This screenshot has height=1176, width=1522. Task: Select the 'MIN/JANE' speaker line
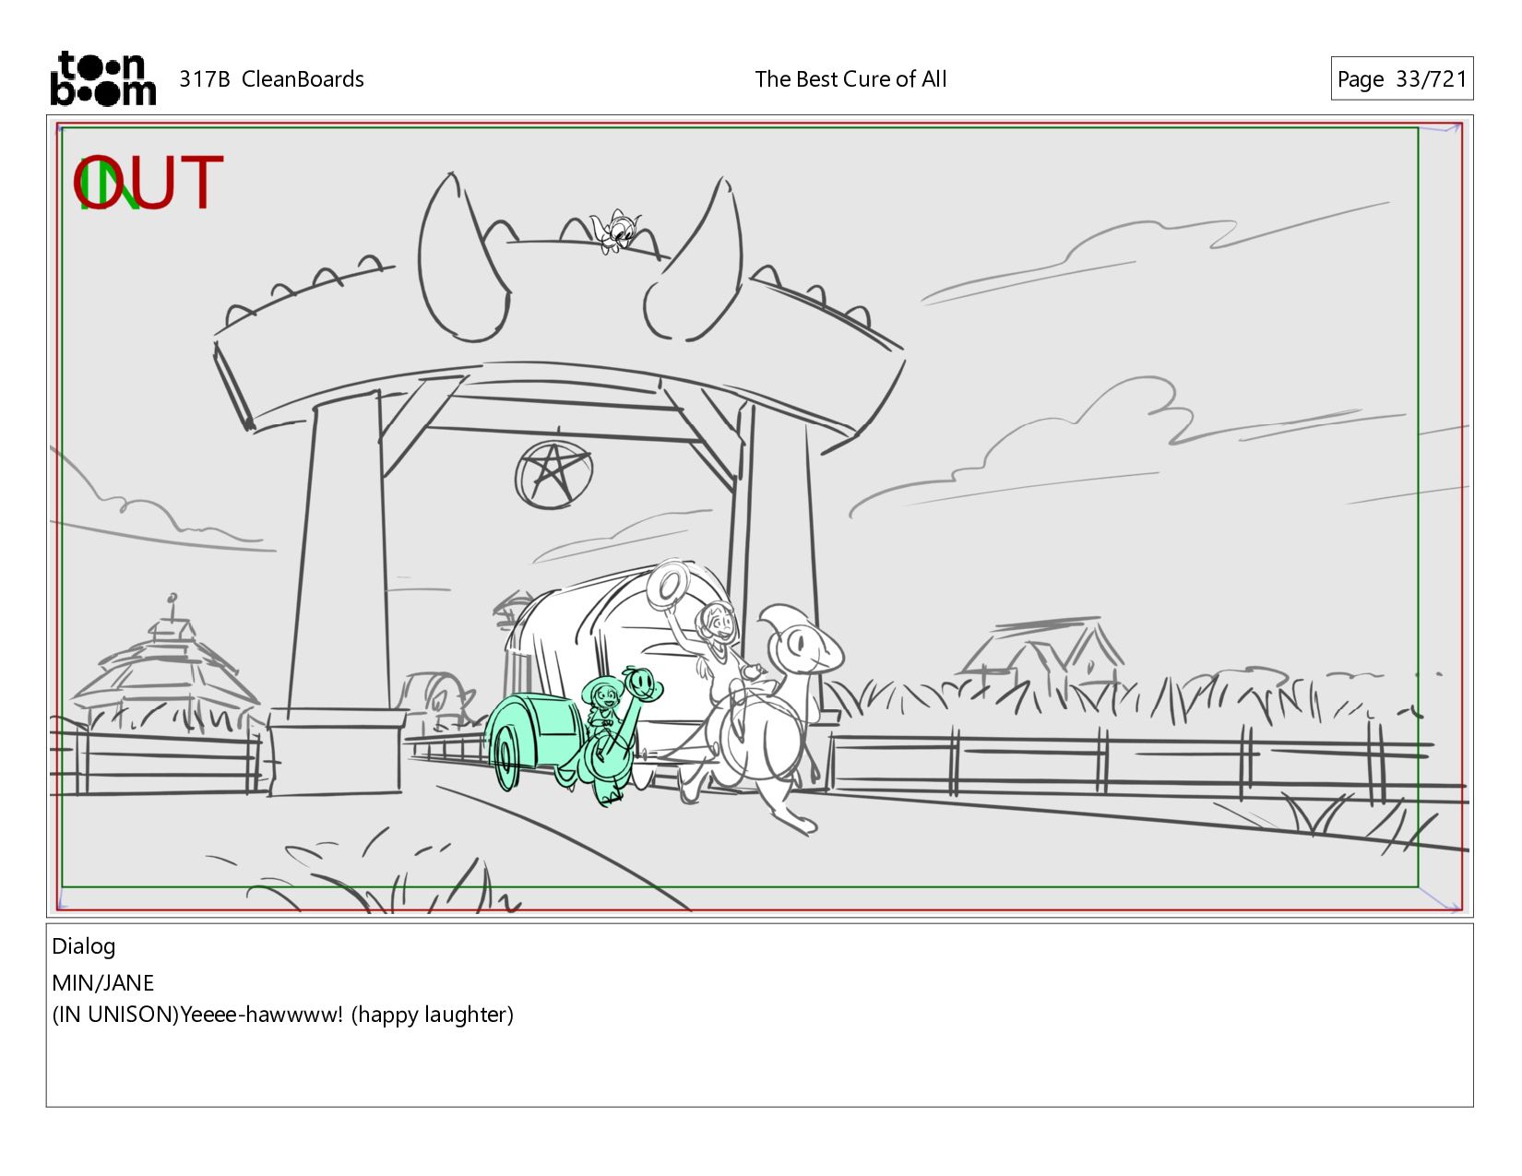pyautogui.click(x=103, y=982)
